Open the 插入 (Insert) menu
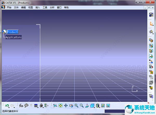Image resolution: width=156 pixels, height=115 pixels. pyautogui.click(x=38, y=8)
